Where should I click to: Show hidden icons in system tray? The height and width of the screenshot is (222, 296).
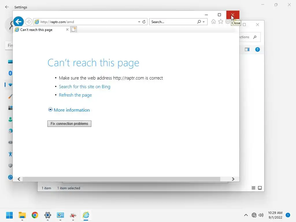(x=246, y=215)
